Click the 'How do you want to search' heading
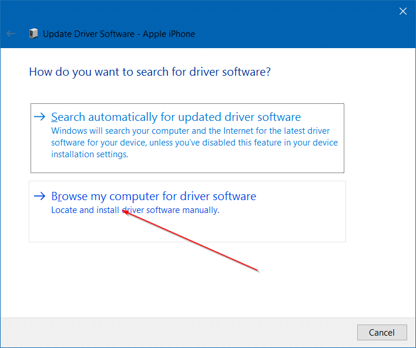 point(150,72)
